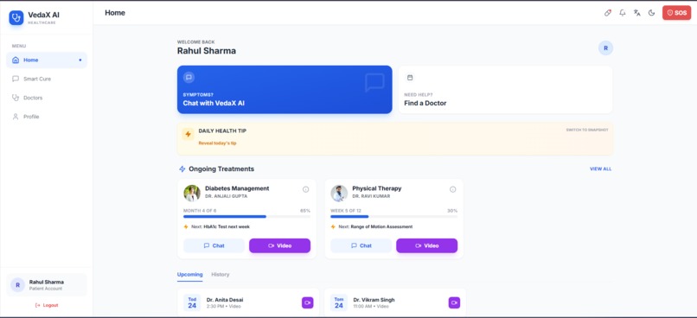Image resolution: width=697 pixels, height=318 pixels.
Task: Click the Diabetes Management progress bar
Action: pyautogui.click(x=246, y=217)
